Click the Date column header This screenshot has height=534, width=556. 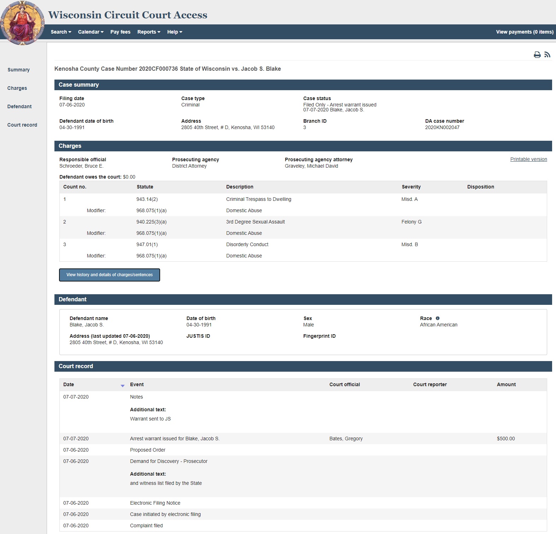click(69, 384)
